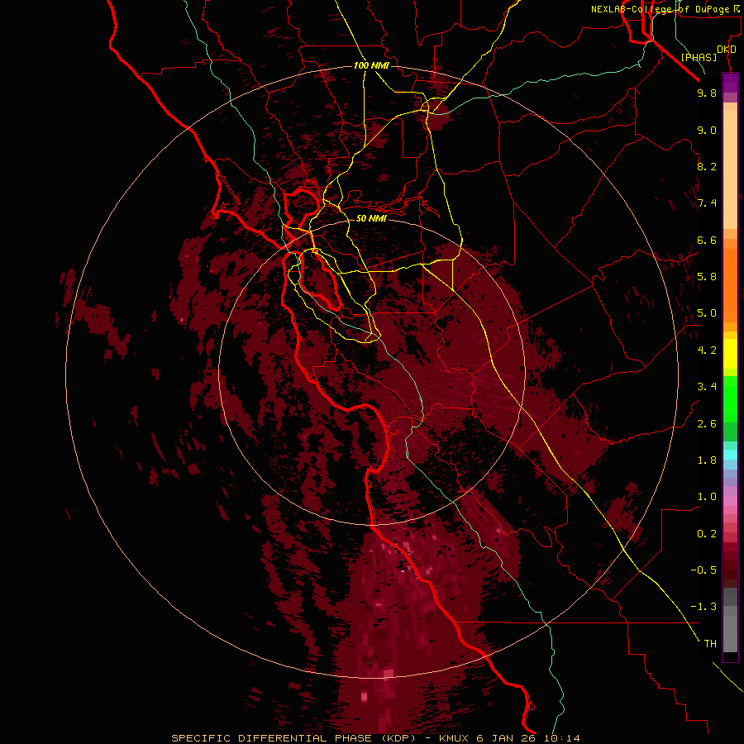Image resolution: width=744 pixels, height=744 pixels.
Task: Click the "KMUX 6 JAN 26 10:14" timestamp text
Action: [509, 738]
